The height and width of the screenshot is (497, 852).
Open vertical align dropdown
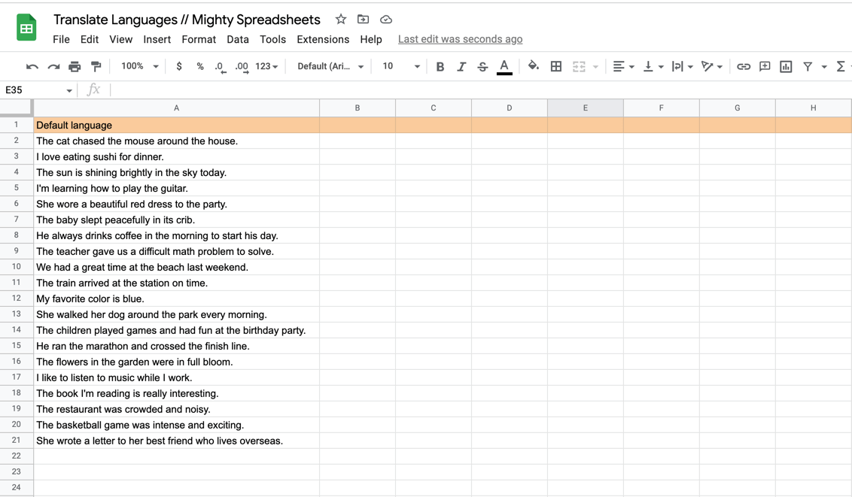[x=653, y=66]
